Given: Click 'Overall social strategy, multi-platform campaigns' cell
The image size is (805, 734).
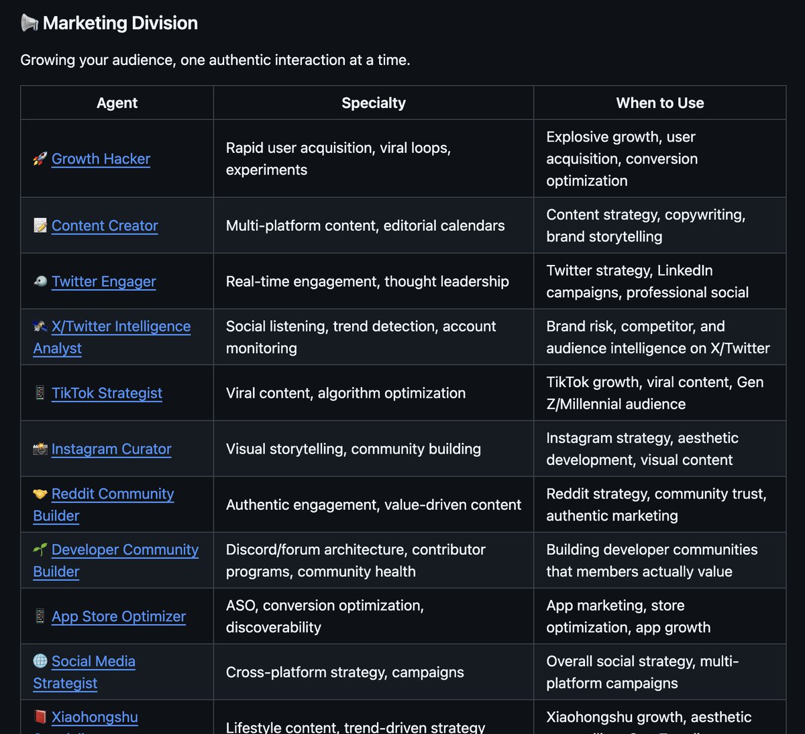Looking at the screenshot, I should point(660,672).
